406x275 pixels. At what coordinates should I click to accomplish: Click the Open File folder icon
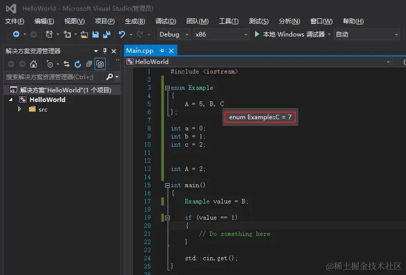pyautogui.click(x=84, y=35)
